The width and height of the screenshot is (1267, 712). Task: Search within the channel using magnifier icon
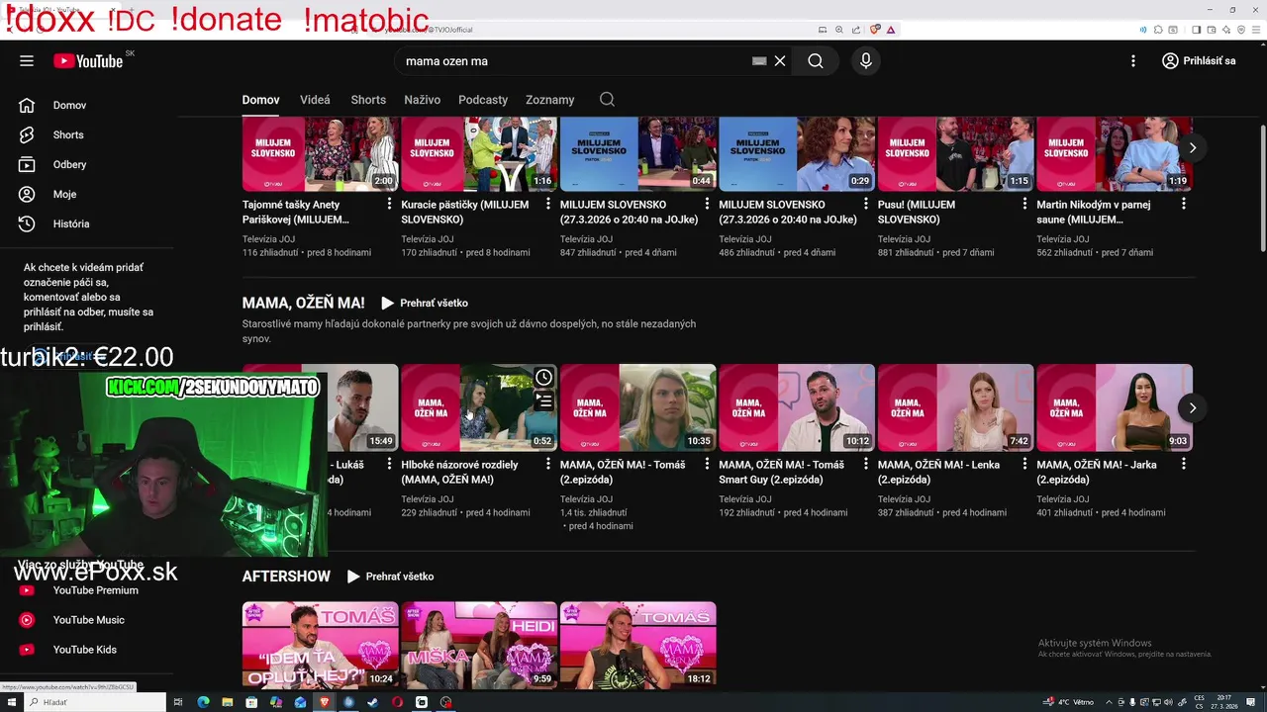[x=607, y=99]
